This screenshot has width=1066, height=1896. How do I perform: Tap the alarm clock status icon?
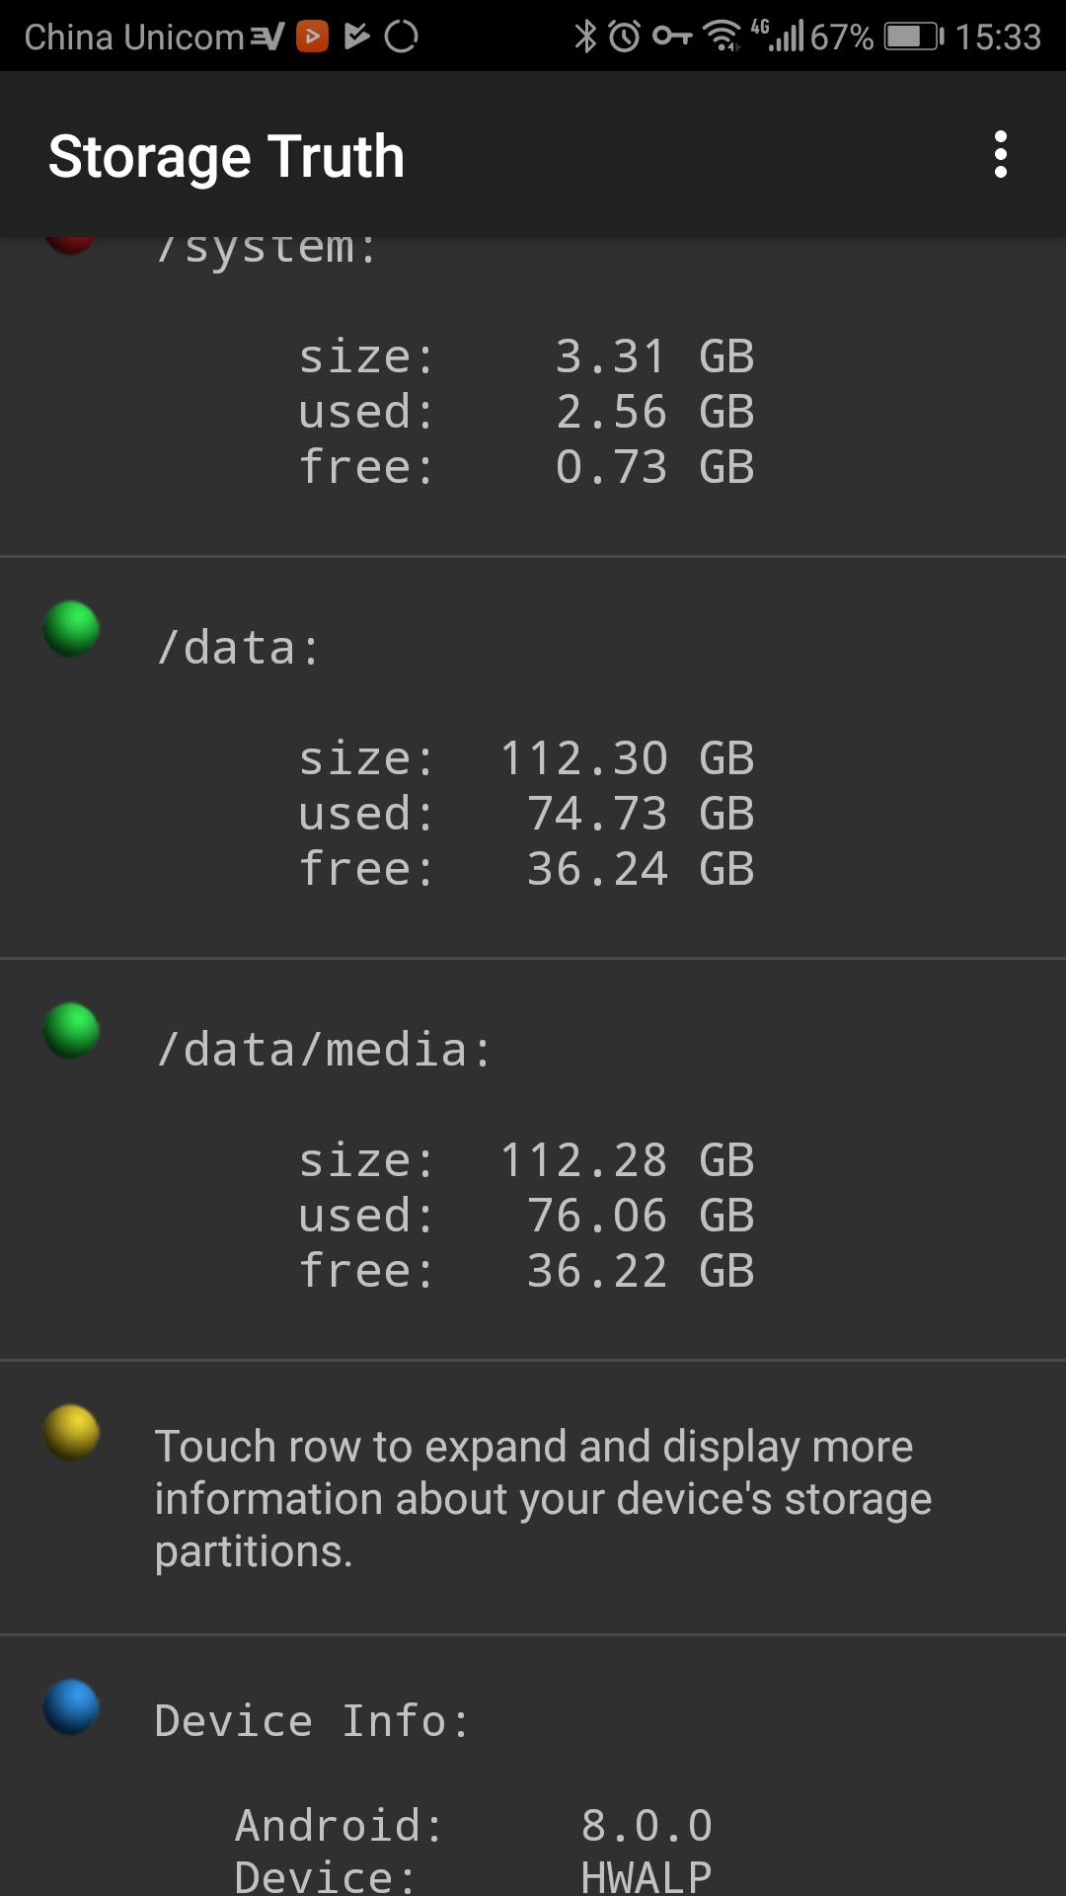(x=624, y=37)
